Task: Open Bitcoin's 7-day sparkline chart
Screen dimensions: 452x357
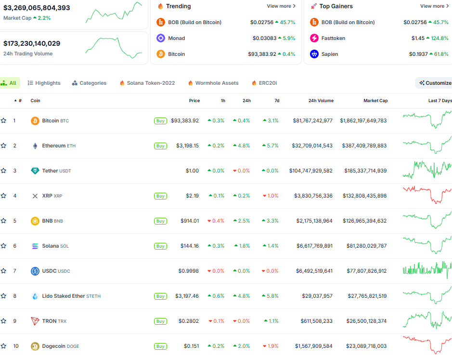Action: point(427,120)
